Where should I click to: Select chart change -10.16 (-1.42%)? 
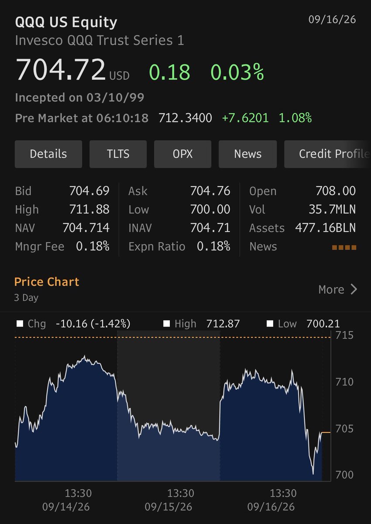(93, 324)
